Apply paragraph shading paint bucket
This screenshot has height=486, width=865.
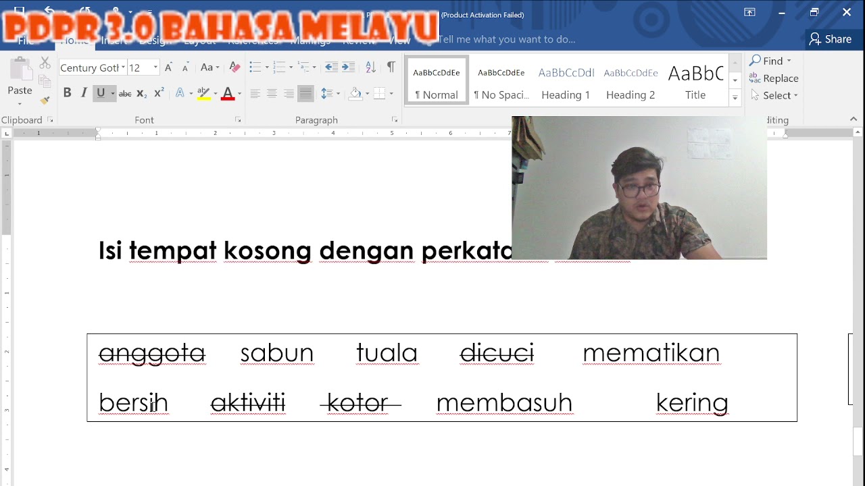click(355, 93)
